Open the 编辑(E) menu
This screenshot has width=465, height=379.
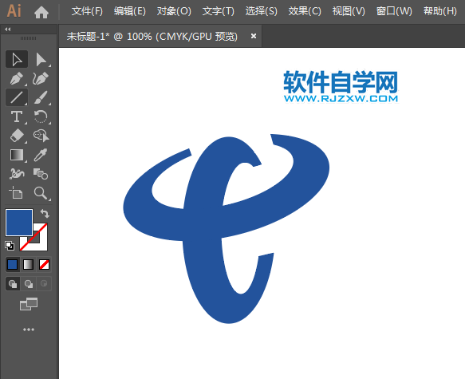click(130, 11)
